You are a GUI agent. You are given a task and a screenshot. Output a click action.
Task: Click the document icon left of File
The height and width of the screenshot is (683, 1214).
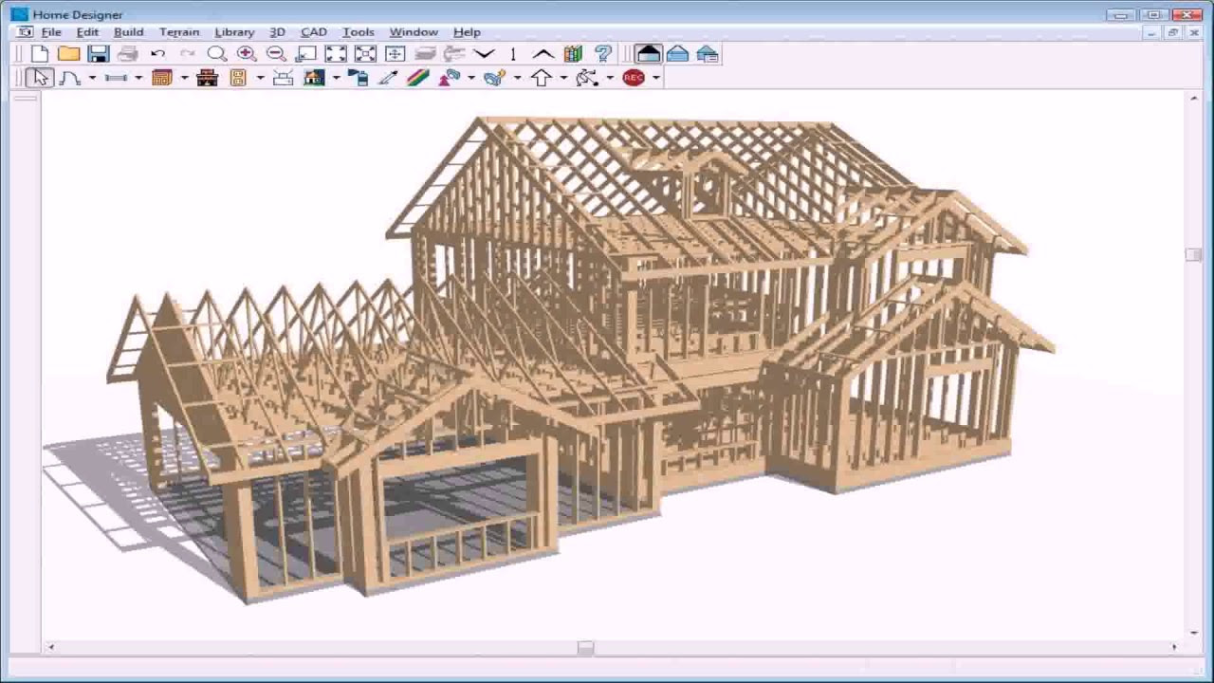[x=26, y=32]
